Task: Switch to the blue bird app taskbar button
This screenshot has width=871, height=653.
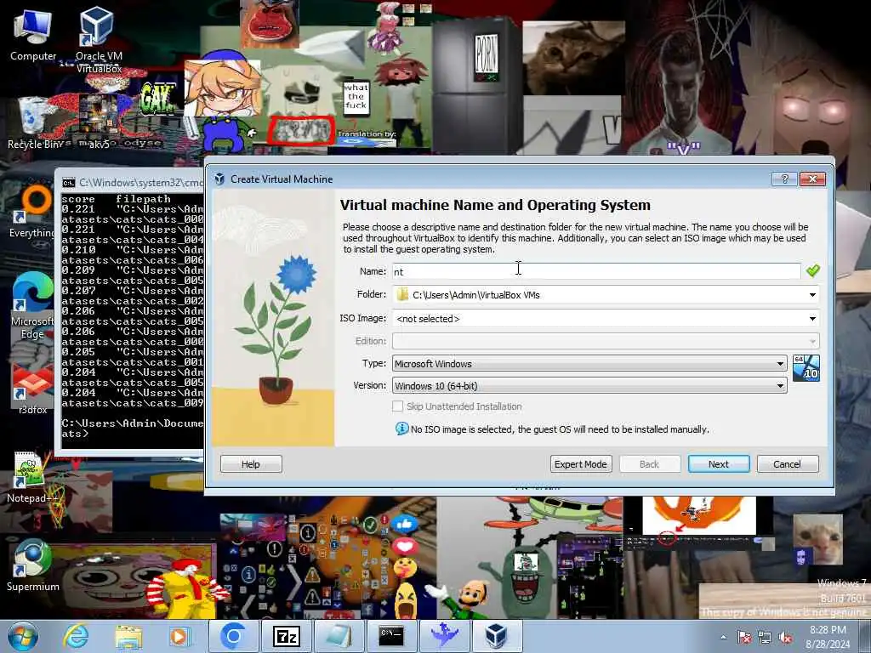Action: (444, 636)
